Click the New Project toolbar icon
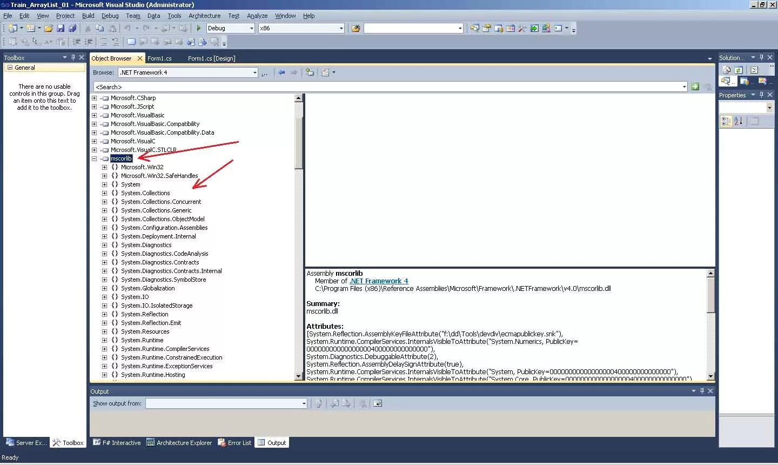 click(x=12, y=28)
